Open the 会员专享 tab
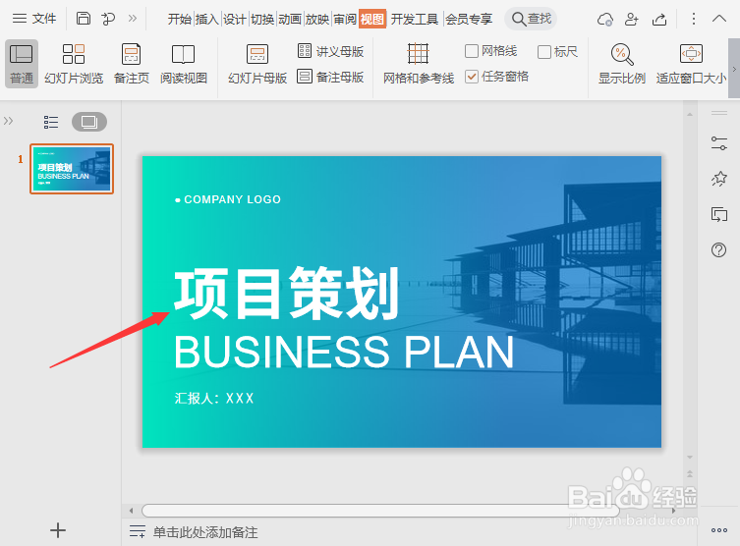This screenshot has width=740, height=546. (469, 20)
